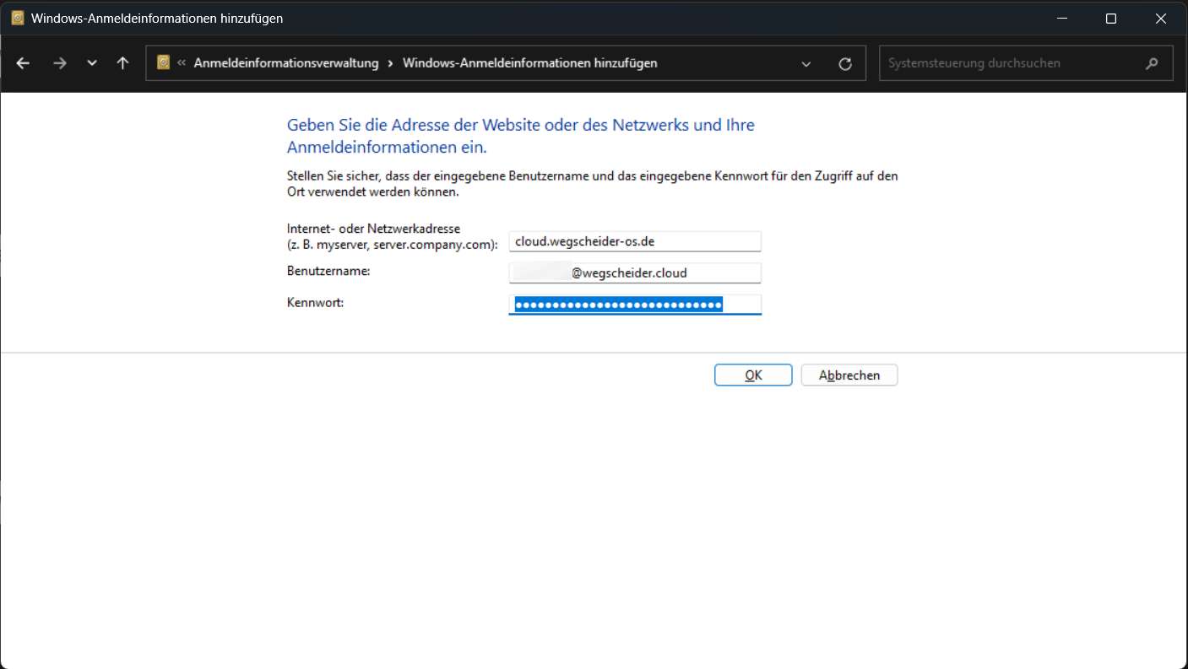
Task: Open the recent locations chevron
Action: point(92,63)
